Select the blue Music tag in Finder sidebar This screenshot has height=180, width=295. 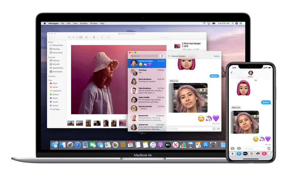[55, 98]
